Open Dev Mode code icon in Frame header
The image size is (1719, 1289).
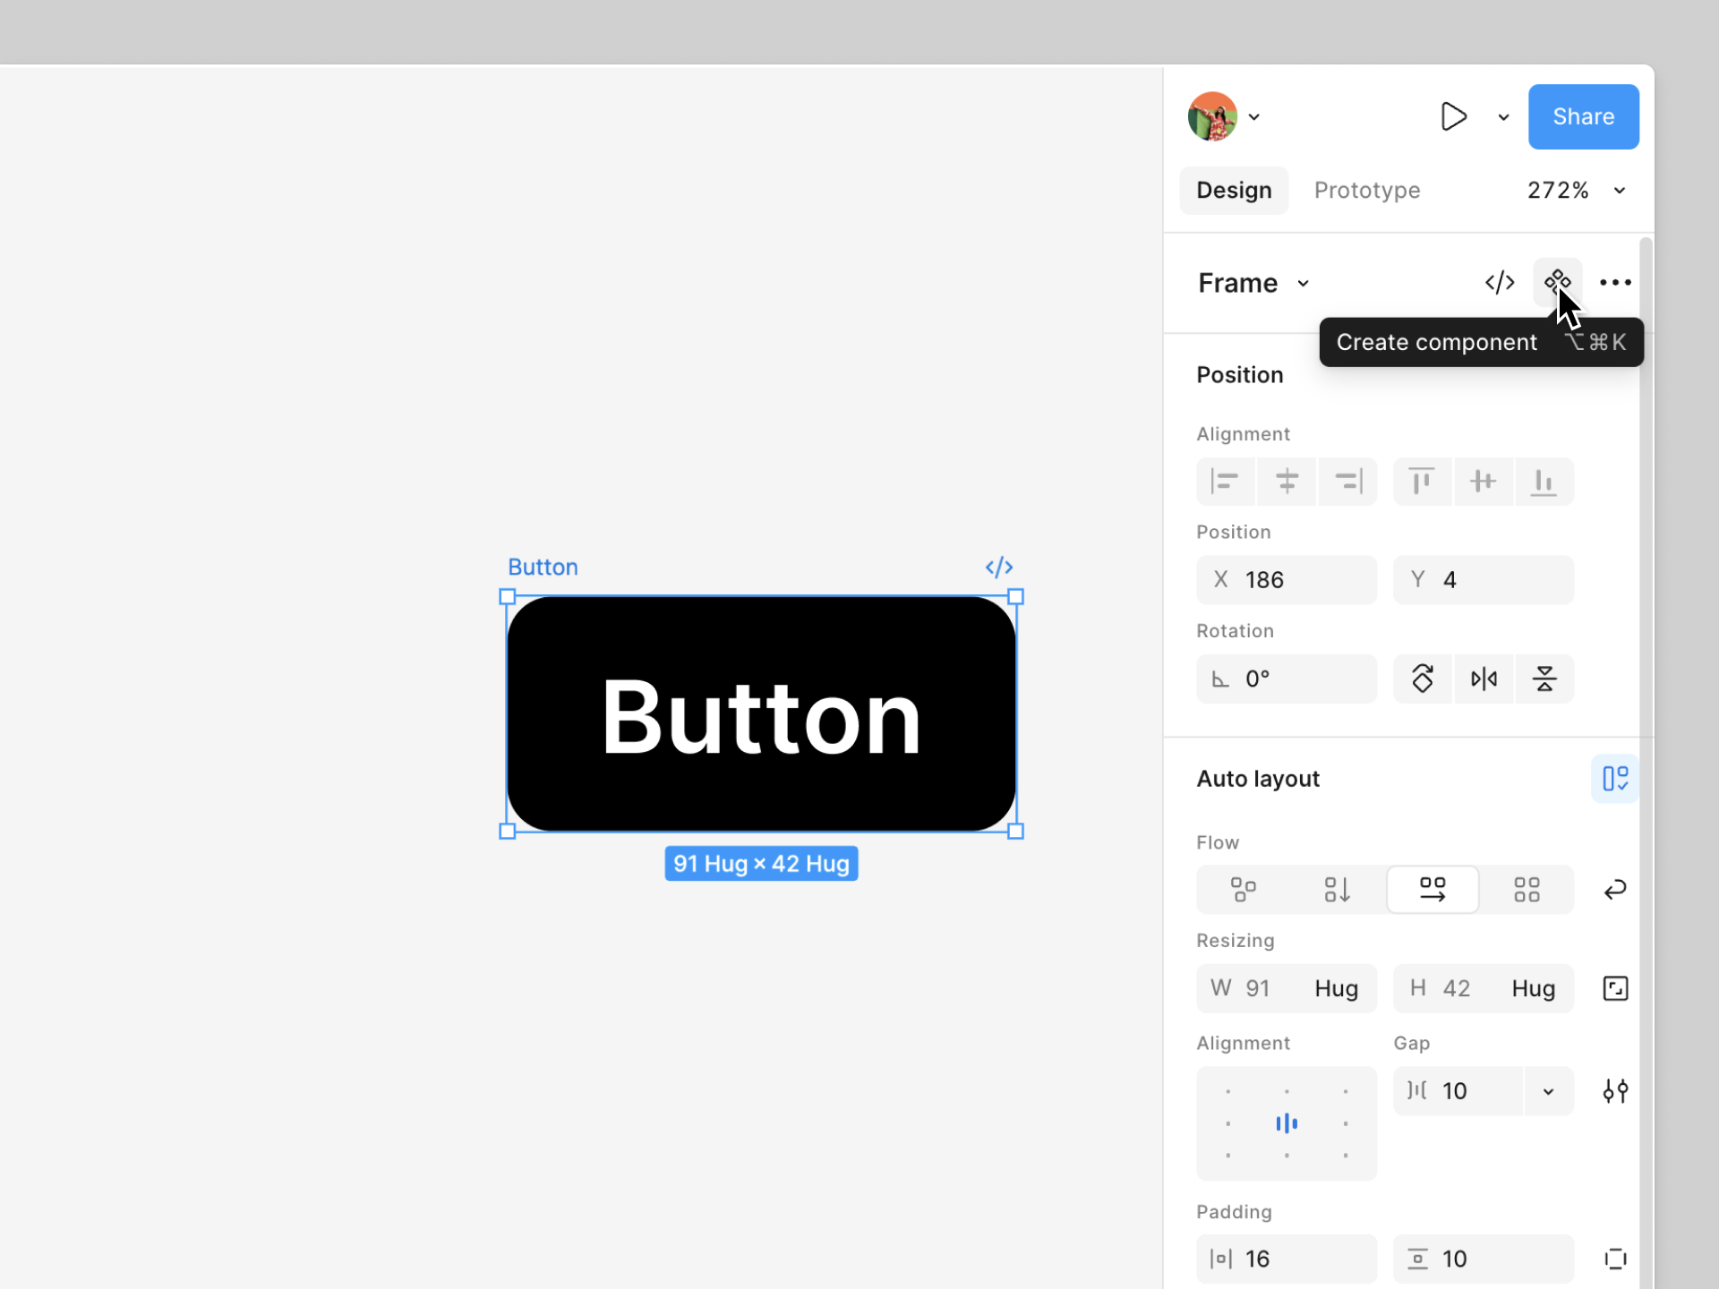1499,283
